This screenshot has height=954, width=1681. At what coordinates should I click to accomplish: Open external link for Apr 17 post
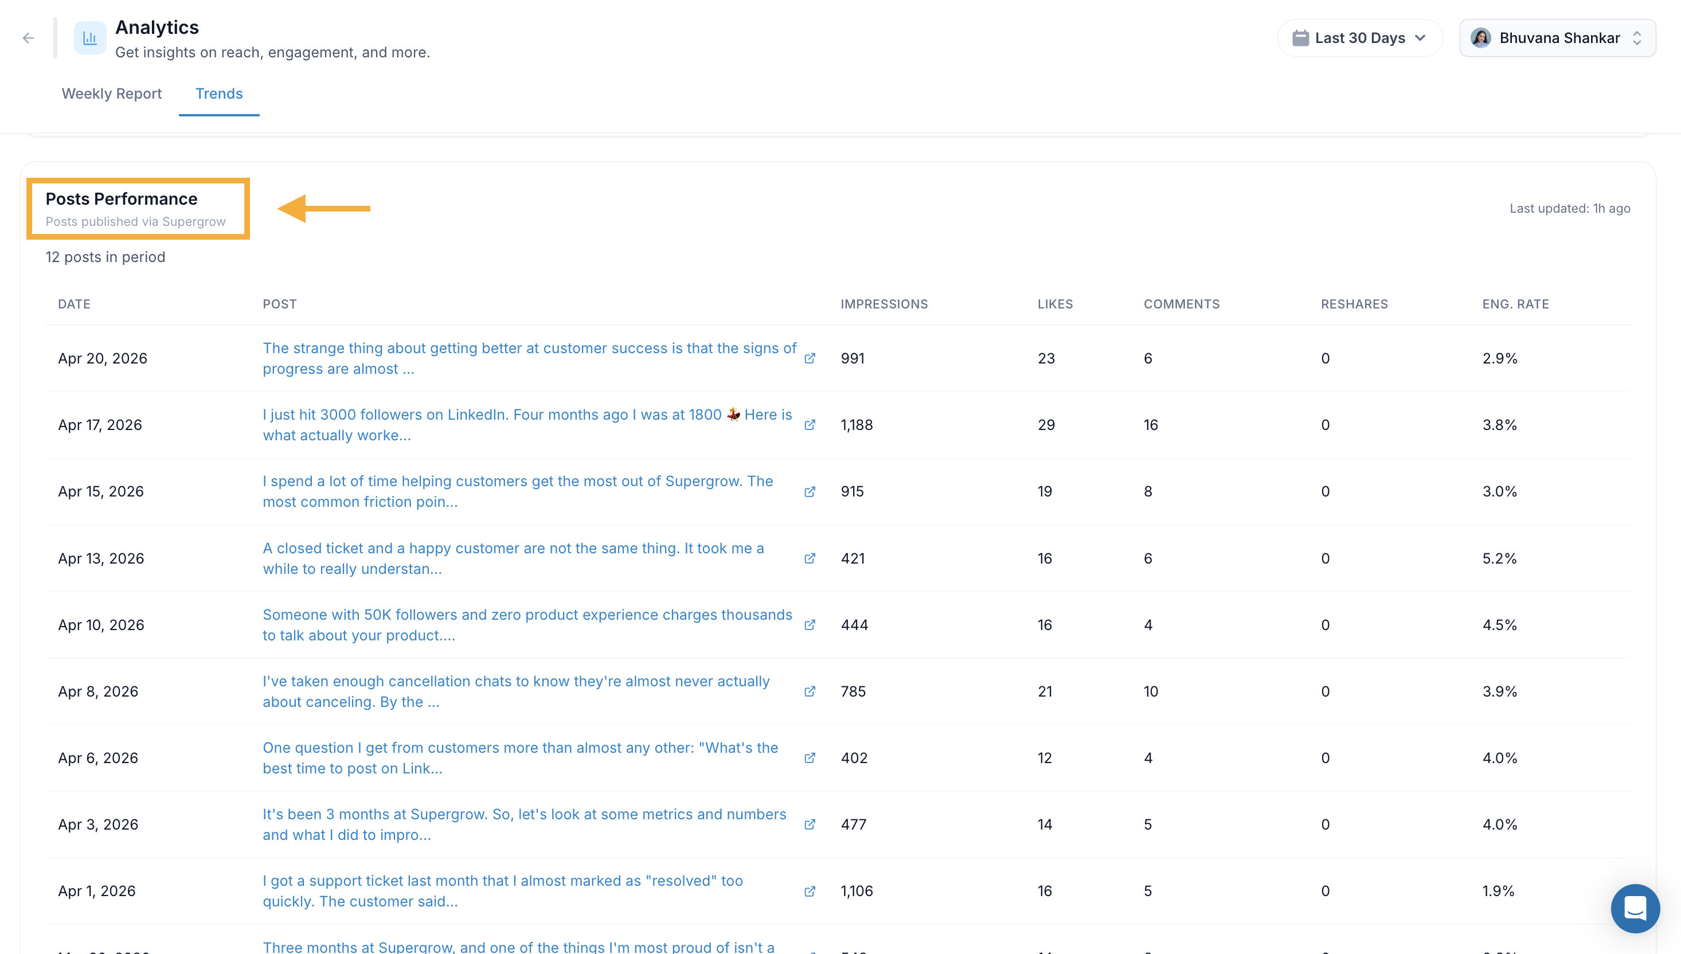click(x=810, y=425)
